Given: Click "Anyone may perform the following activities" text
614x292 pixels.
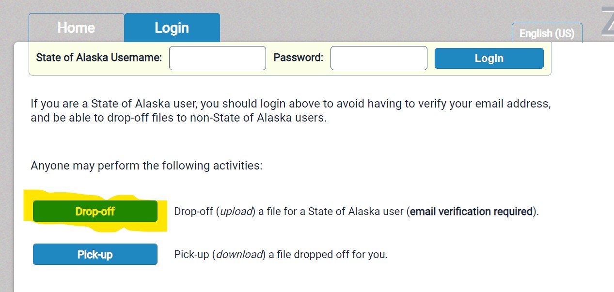Looking at the screenshot, I should [x=146, y=166].
